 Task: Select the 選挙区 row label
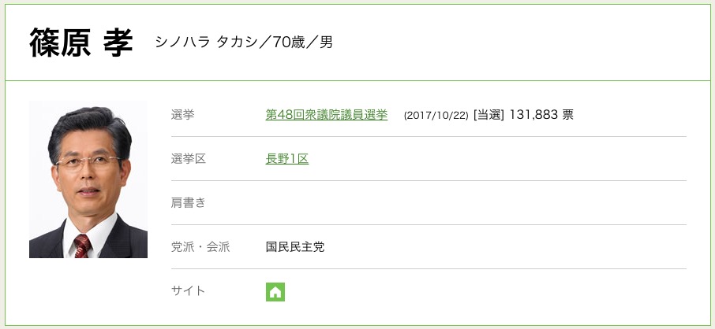pos(189,159)
